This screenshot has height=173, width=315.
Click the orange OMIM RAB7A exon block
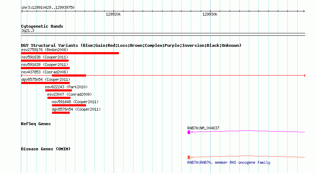point(189,157)
